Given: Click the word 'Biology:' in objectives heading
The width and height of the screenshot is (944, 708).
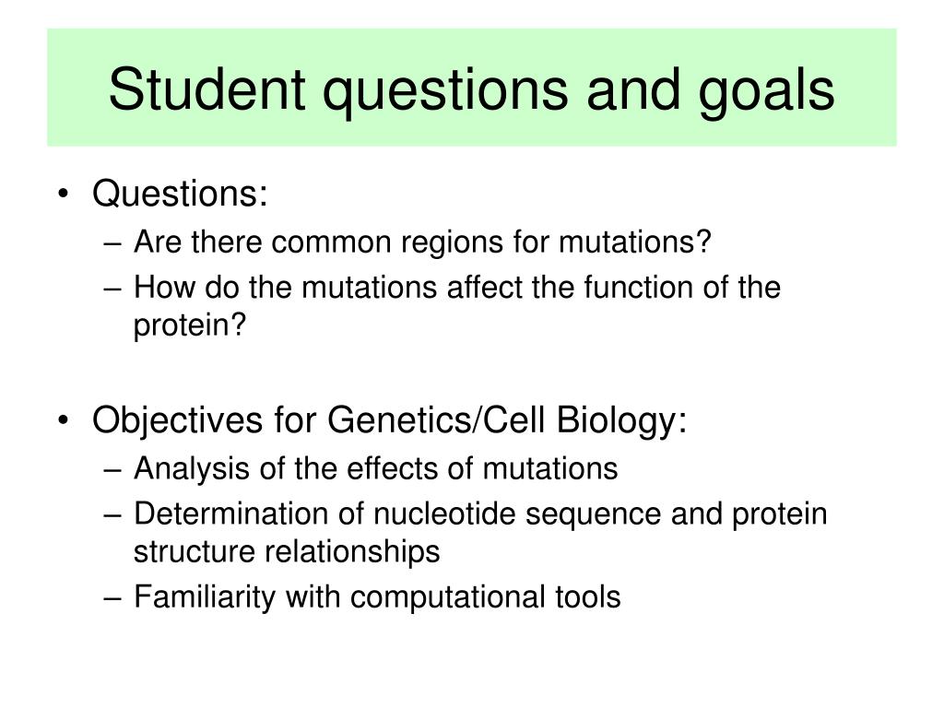Looking at the screenshot, I should point(621,420).
